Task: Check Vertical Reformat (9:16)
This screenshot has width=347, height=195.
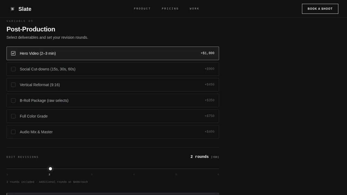Action: click(x=13, y=85)
